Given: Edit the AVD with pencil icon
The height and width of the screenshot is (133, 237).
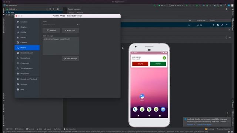Looking at the screenshot, I should point(222,25).
